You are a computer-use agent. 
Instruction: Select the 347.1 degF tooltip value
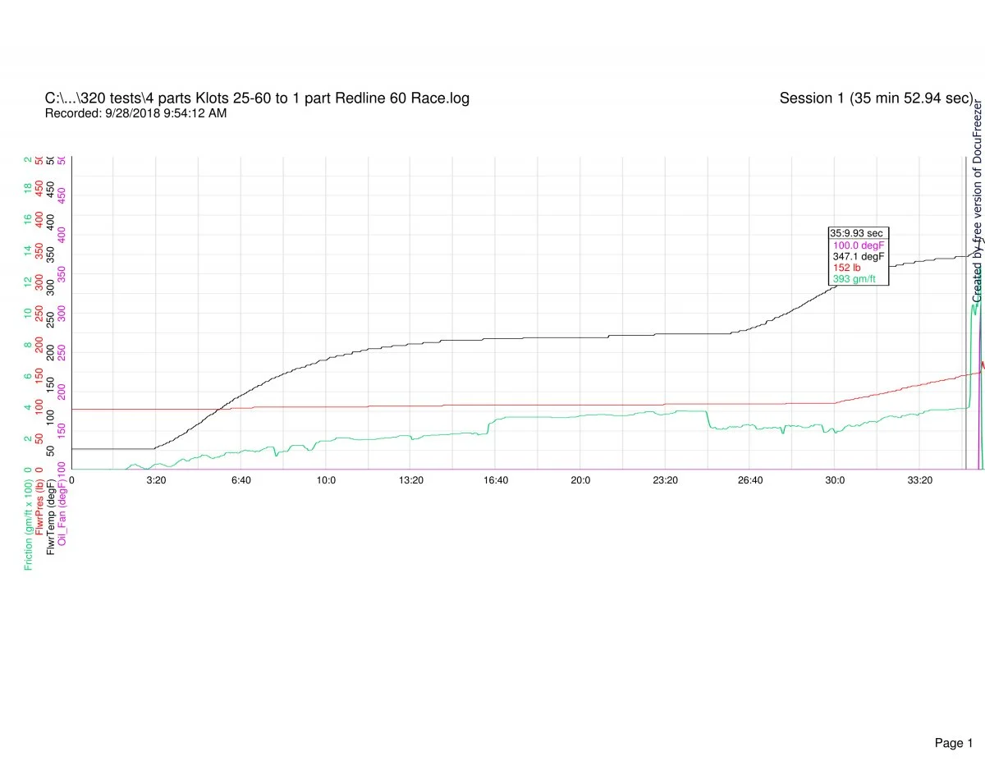[858, 256]
